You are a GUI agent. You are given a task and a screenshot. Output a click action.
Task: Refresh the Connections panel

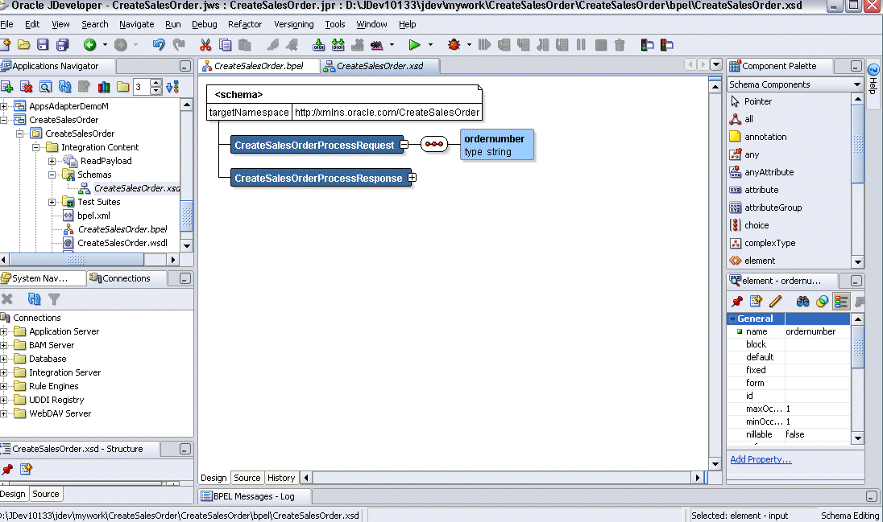[x=35, y=299]
